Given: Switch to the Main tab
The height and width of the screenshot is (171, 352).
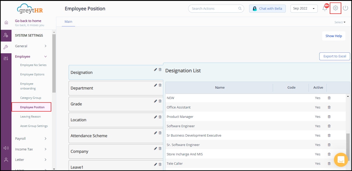Looking at the screenshot, I should coord(68,21).
